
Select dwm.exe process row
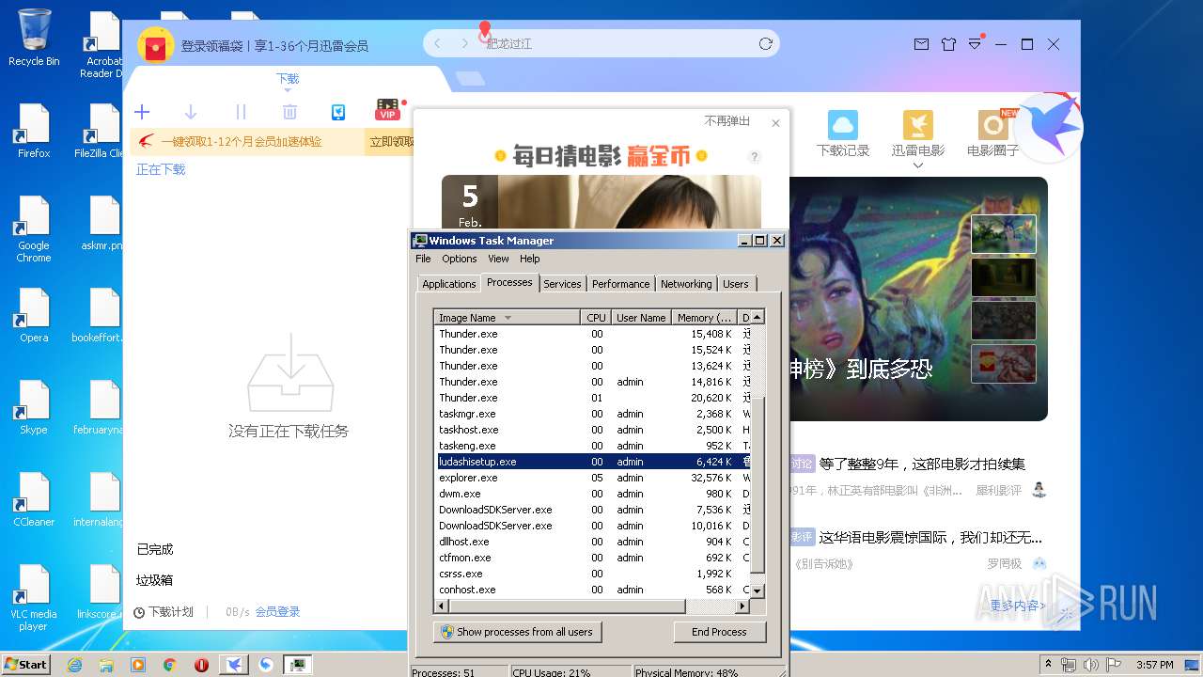point(592,494)
